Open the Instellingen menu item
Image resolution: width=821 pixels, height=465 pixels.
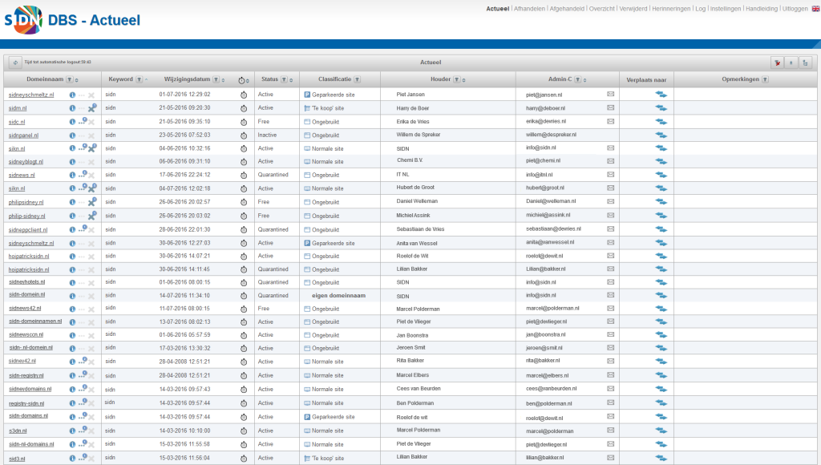[x=726, y=9]
